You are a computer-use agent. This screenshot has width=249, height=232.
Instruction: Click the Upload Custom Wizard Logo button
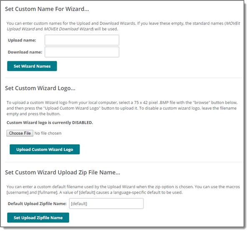click(45, 149)
